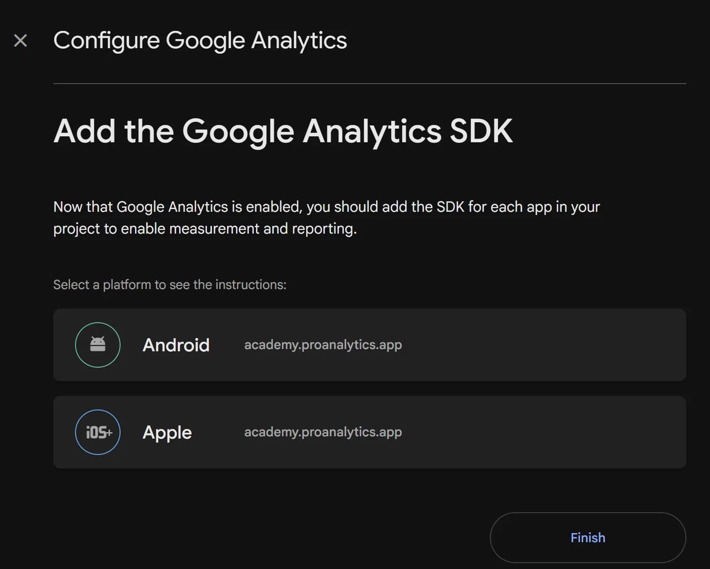Click the Configure Google Analytics title

tap(200, 40)
